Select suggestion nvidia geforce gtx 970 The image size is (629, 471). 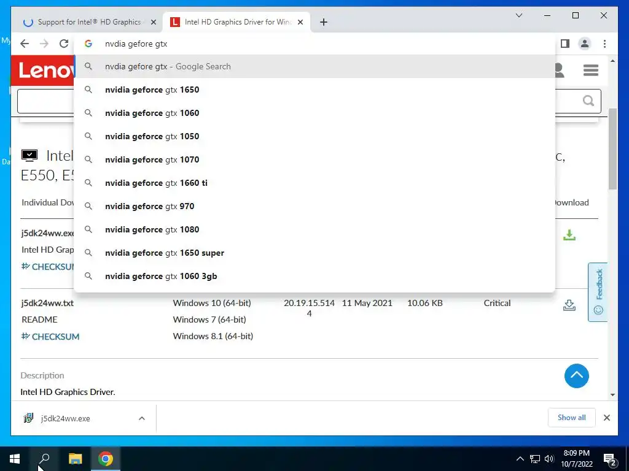click(x=314, y=206)
